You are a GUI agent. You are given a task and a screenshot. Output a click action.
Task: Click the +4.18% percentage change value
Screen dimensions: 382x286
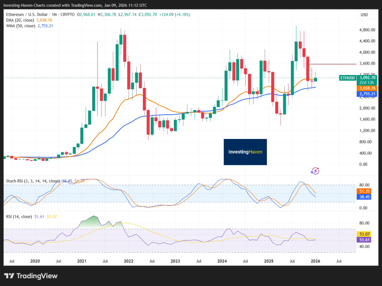pos(183,14)
